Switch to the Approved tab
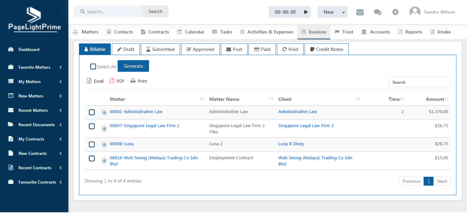This screenshot has width=467, height=214. tap(200, 49)
